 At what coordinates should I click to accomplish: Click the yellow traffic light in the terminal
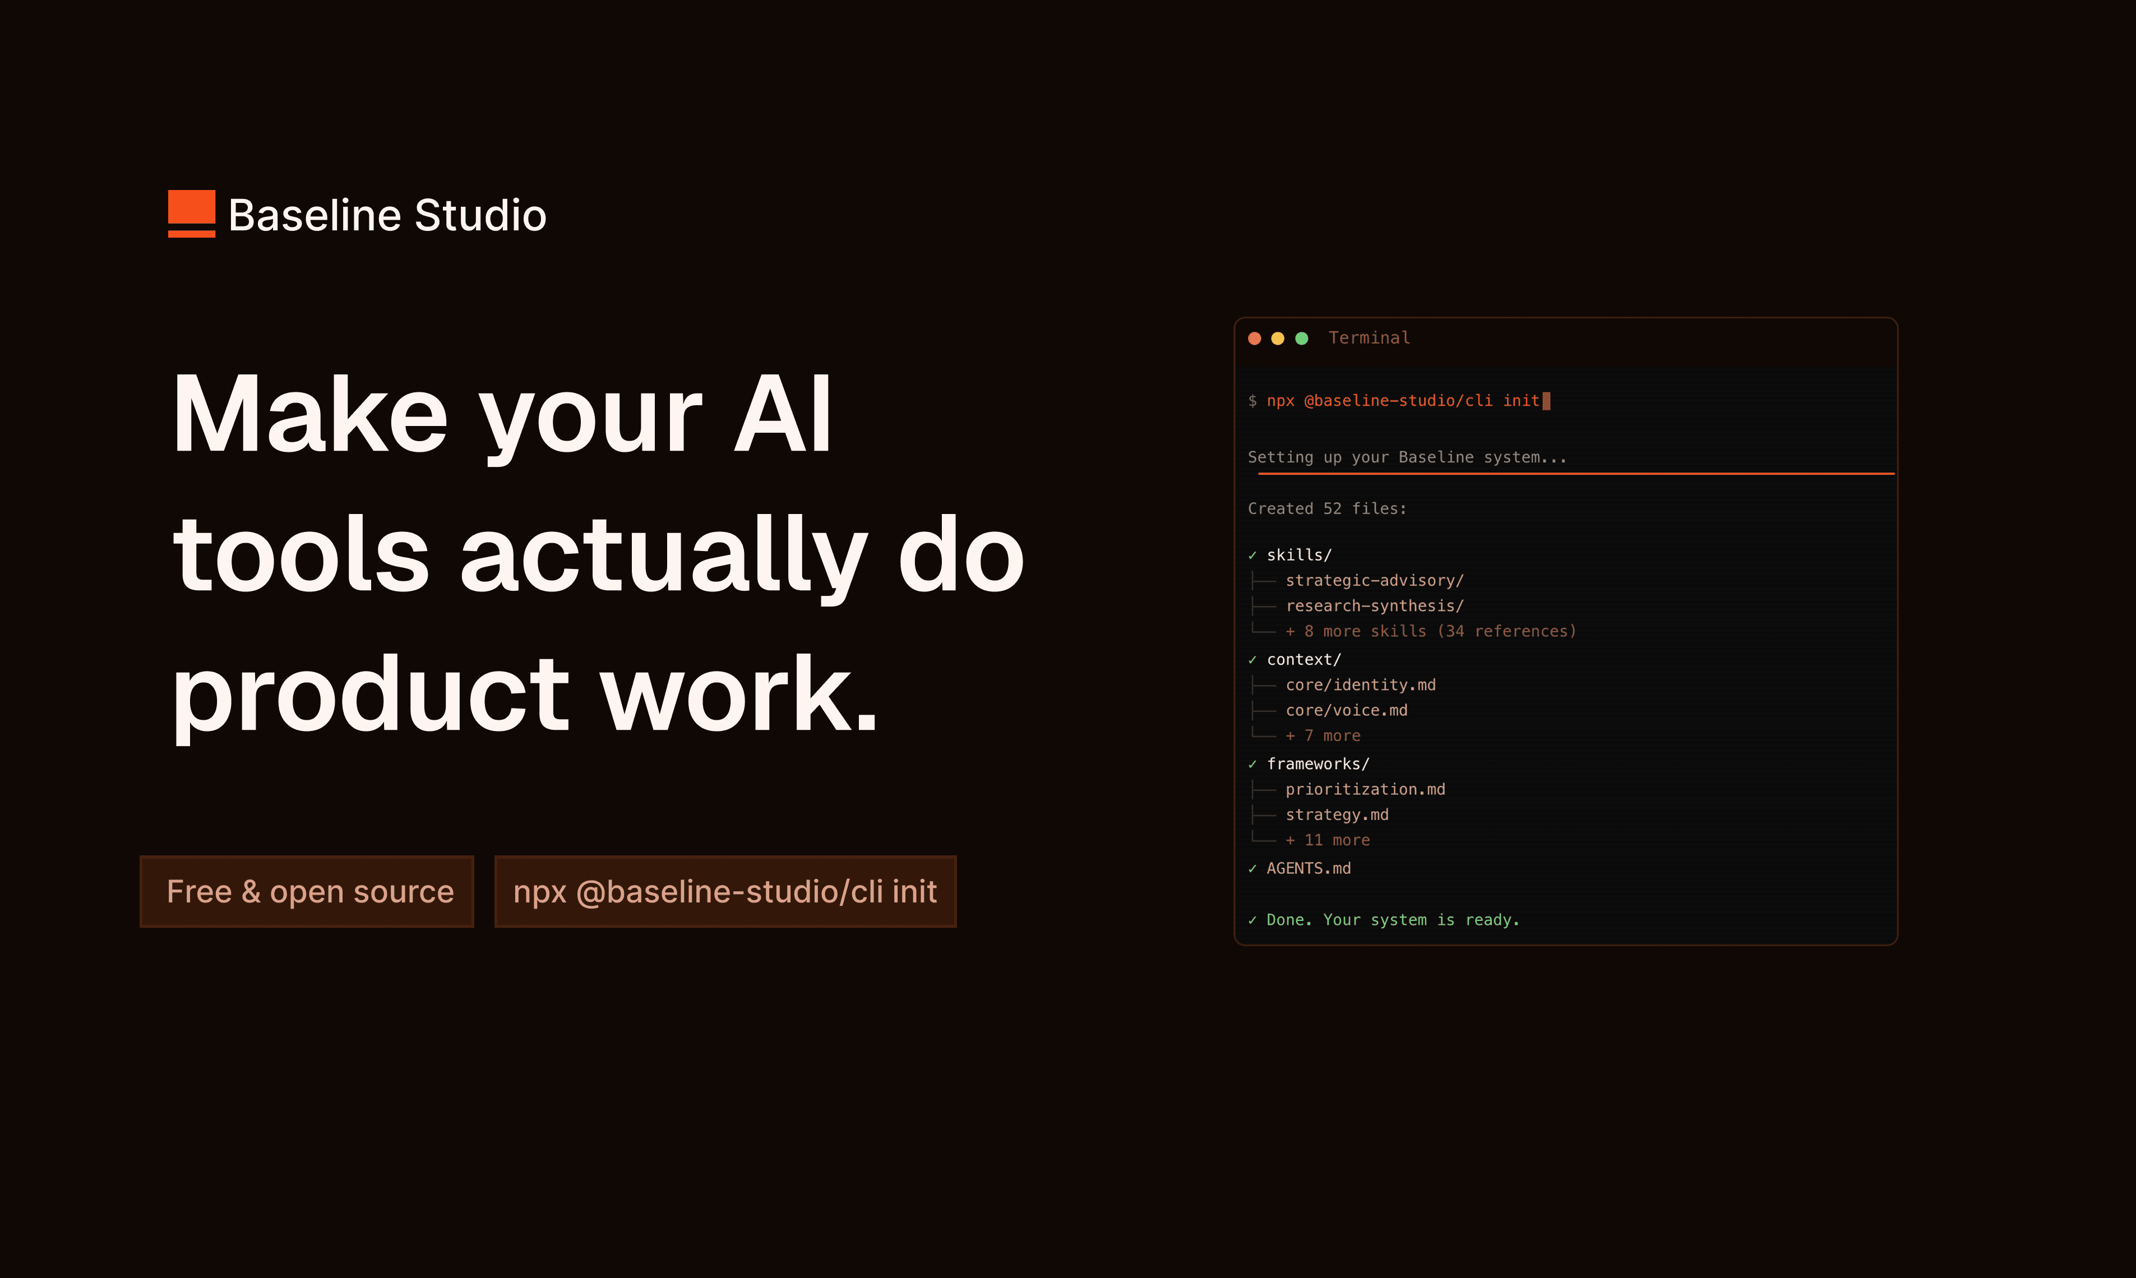(1277, 337)
